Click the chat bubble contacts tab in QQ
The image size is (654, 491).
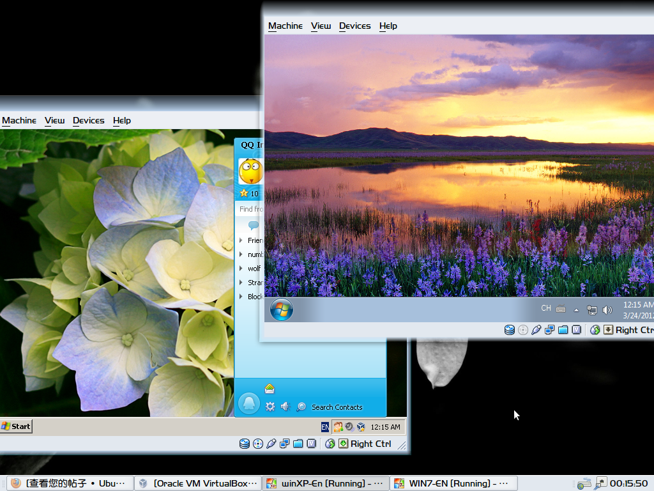pos(253,226)
